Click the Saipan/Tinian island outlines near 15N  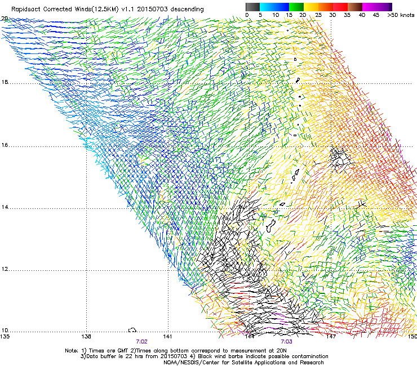(x=295, y=176)
